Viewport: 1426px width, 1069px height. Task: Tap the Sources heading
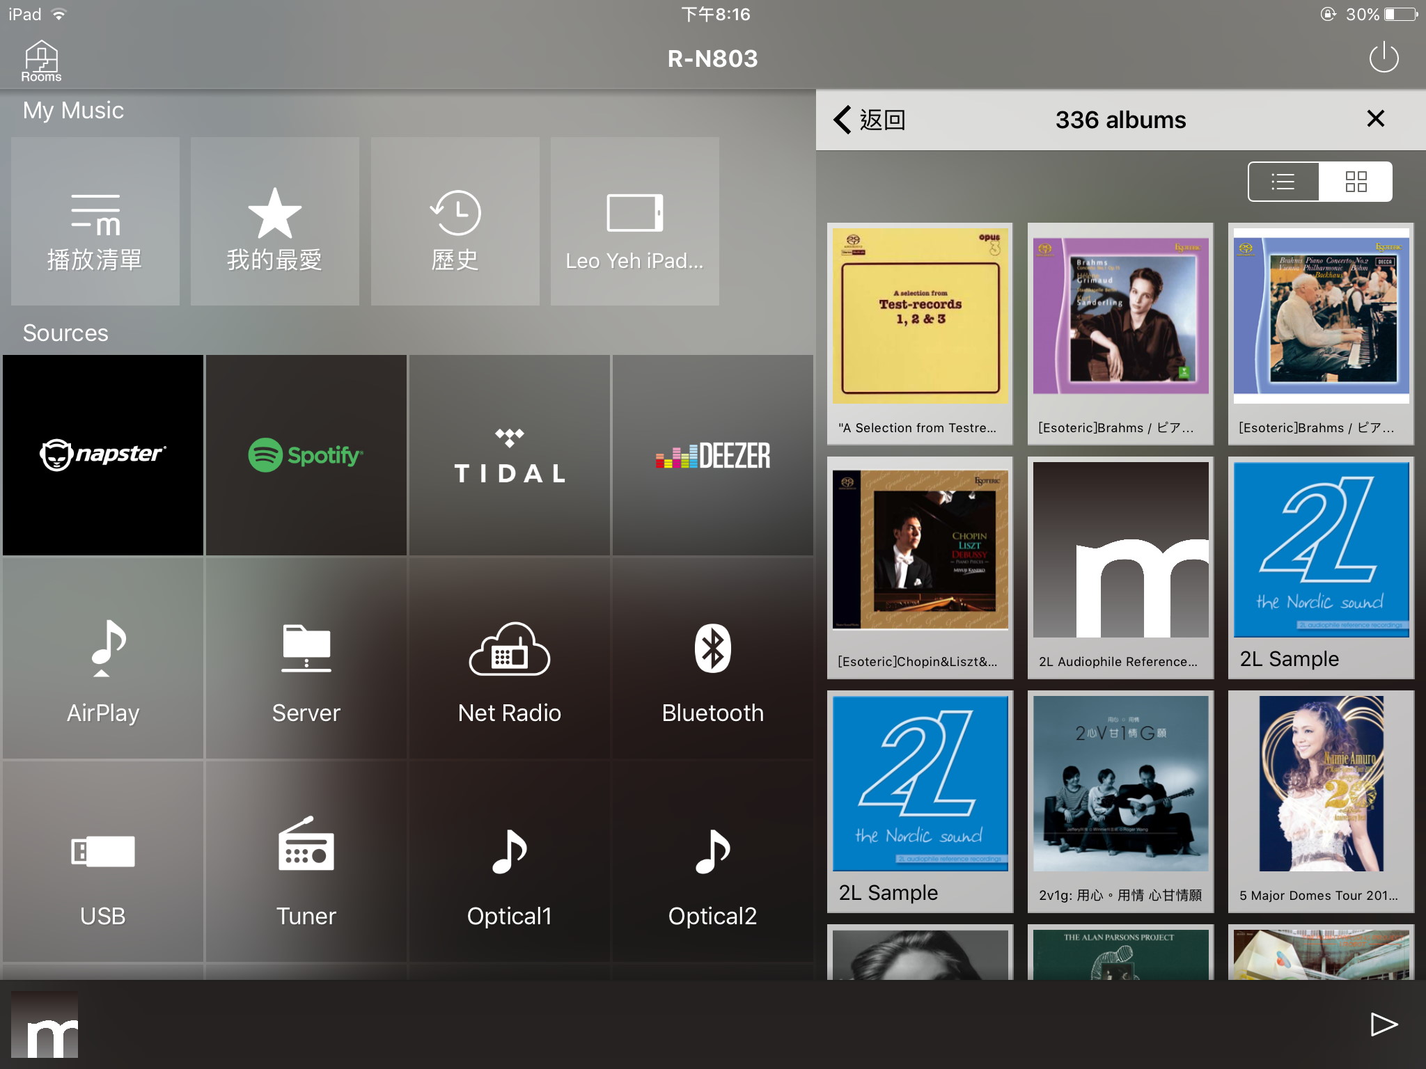pyautogui.click(x=65, y=333)
